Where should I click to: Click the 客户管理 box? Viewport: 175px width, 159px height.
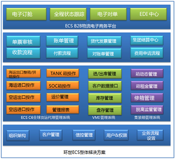coord(51,135)
